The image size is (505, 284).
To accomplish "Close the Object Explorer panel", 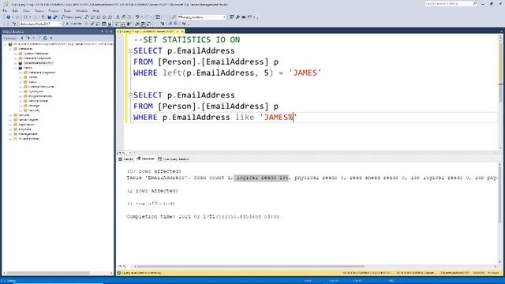I will 111,32.
